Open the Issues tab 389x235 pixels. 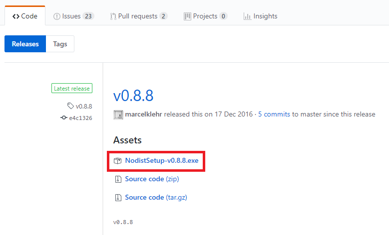pyautogui.click(x=74, y=16)
